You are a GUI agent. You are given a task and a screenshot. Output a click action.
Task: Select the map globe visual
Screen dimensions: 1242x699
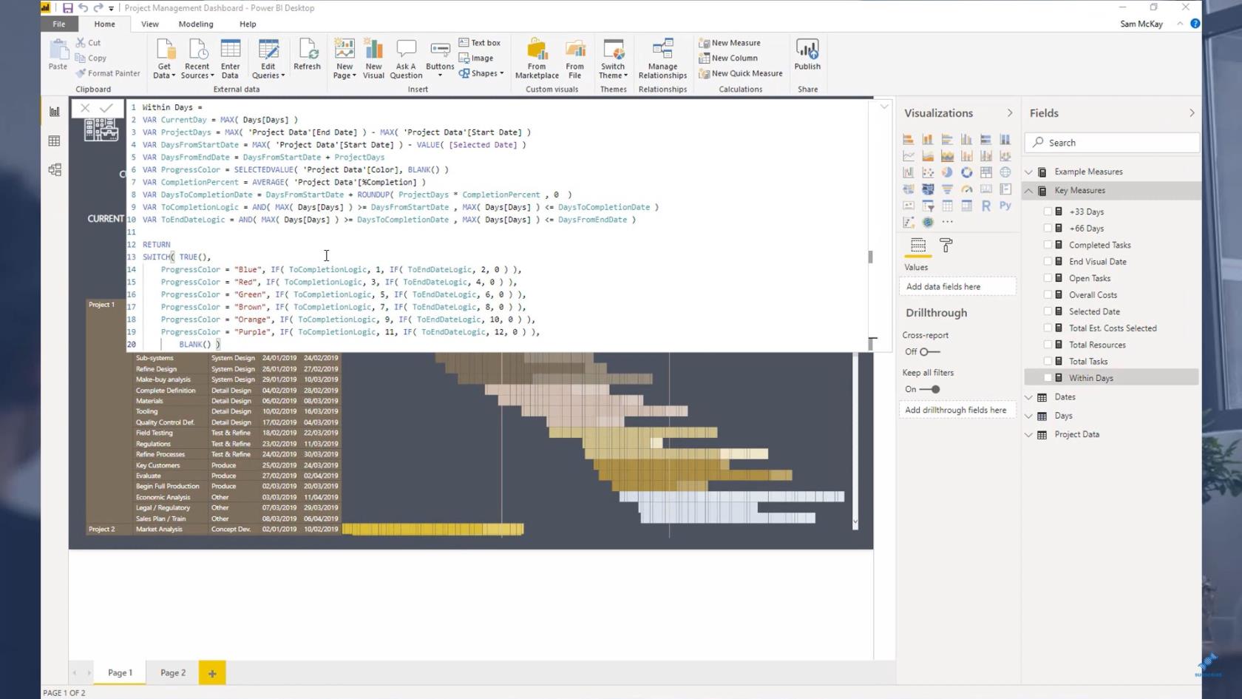(x=1005, y=172)
